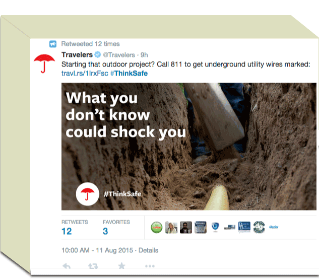The width and height of the screenshot is (319, 279).
Task: Click the blue promoted megaphone icon
Action: pos(53,44)
